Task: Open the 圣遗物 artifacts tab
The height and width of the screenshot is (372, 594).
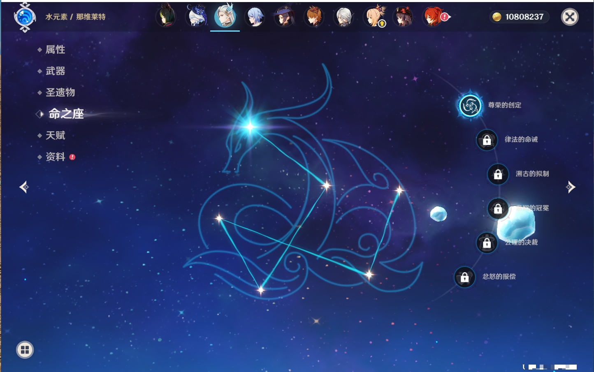Action: tap(60, 92)
